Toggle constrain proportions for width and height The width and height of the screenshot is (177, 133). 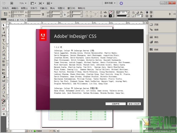[43, 14]
